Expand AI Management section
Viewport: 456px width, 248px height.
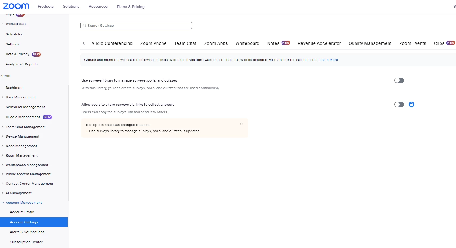coord(3,193)
